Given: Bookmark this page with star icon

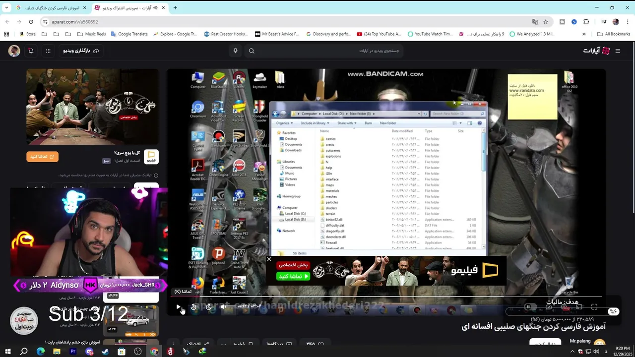Looking at the screenshot, I should coord(546,22).
